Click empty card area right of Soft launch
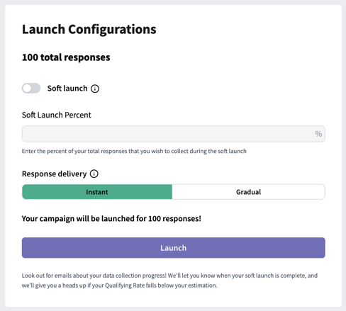346x311 pixels. [x=213, y=89]
